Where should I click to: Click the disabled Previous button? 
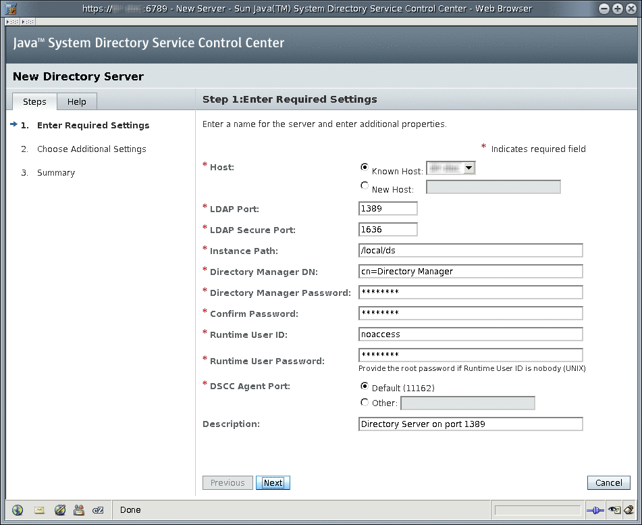228,483
